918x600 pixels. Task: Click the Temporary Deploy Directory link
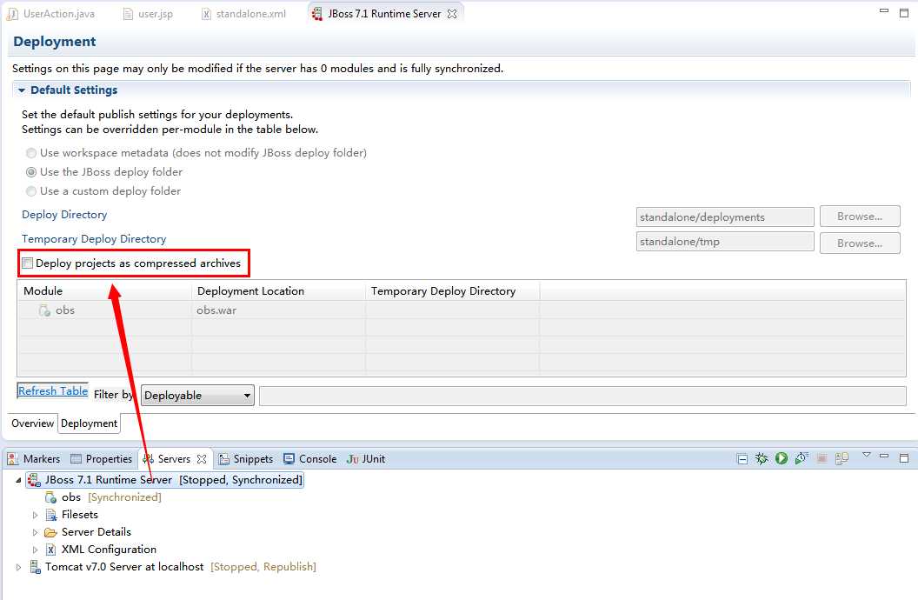coord(94,239)
